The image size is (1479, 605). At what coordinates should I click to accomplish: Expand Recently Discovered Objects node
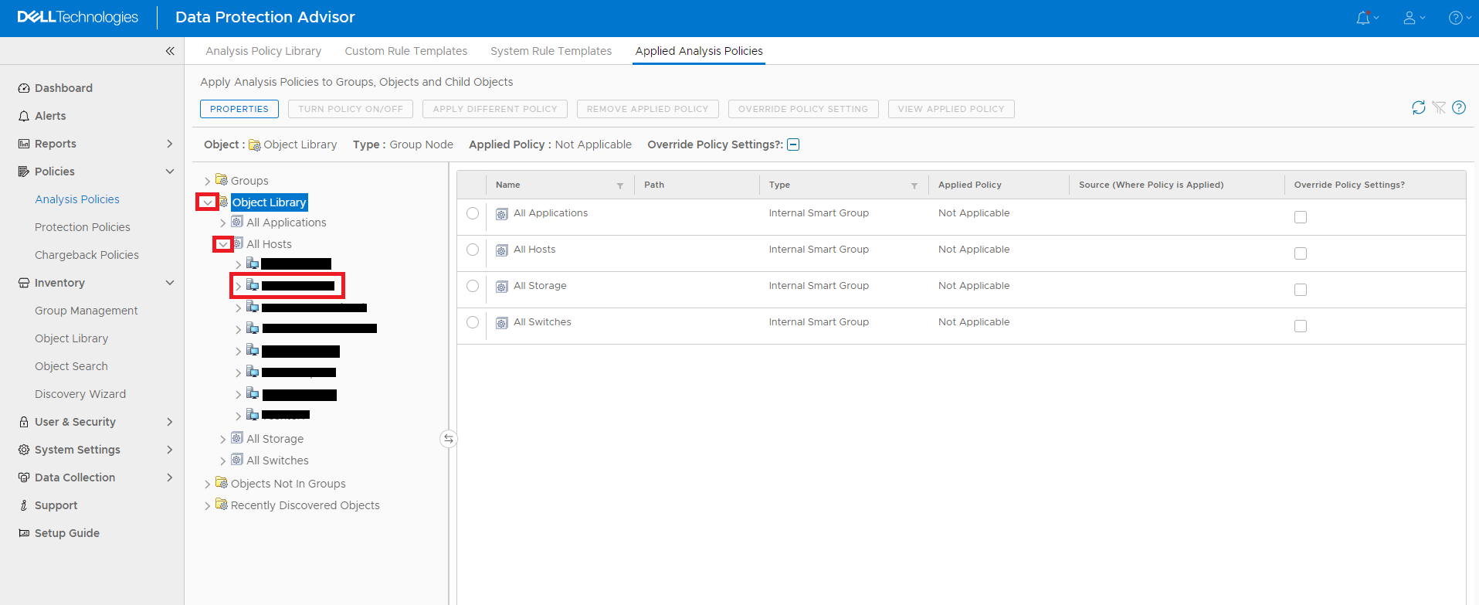[207, 505]
